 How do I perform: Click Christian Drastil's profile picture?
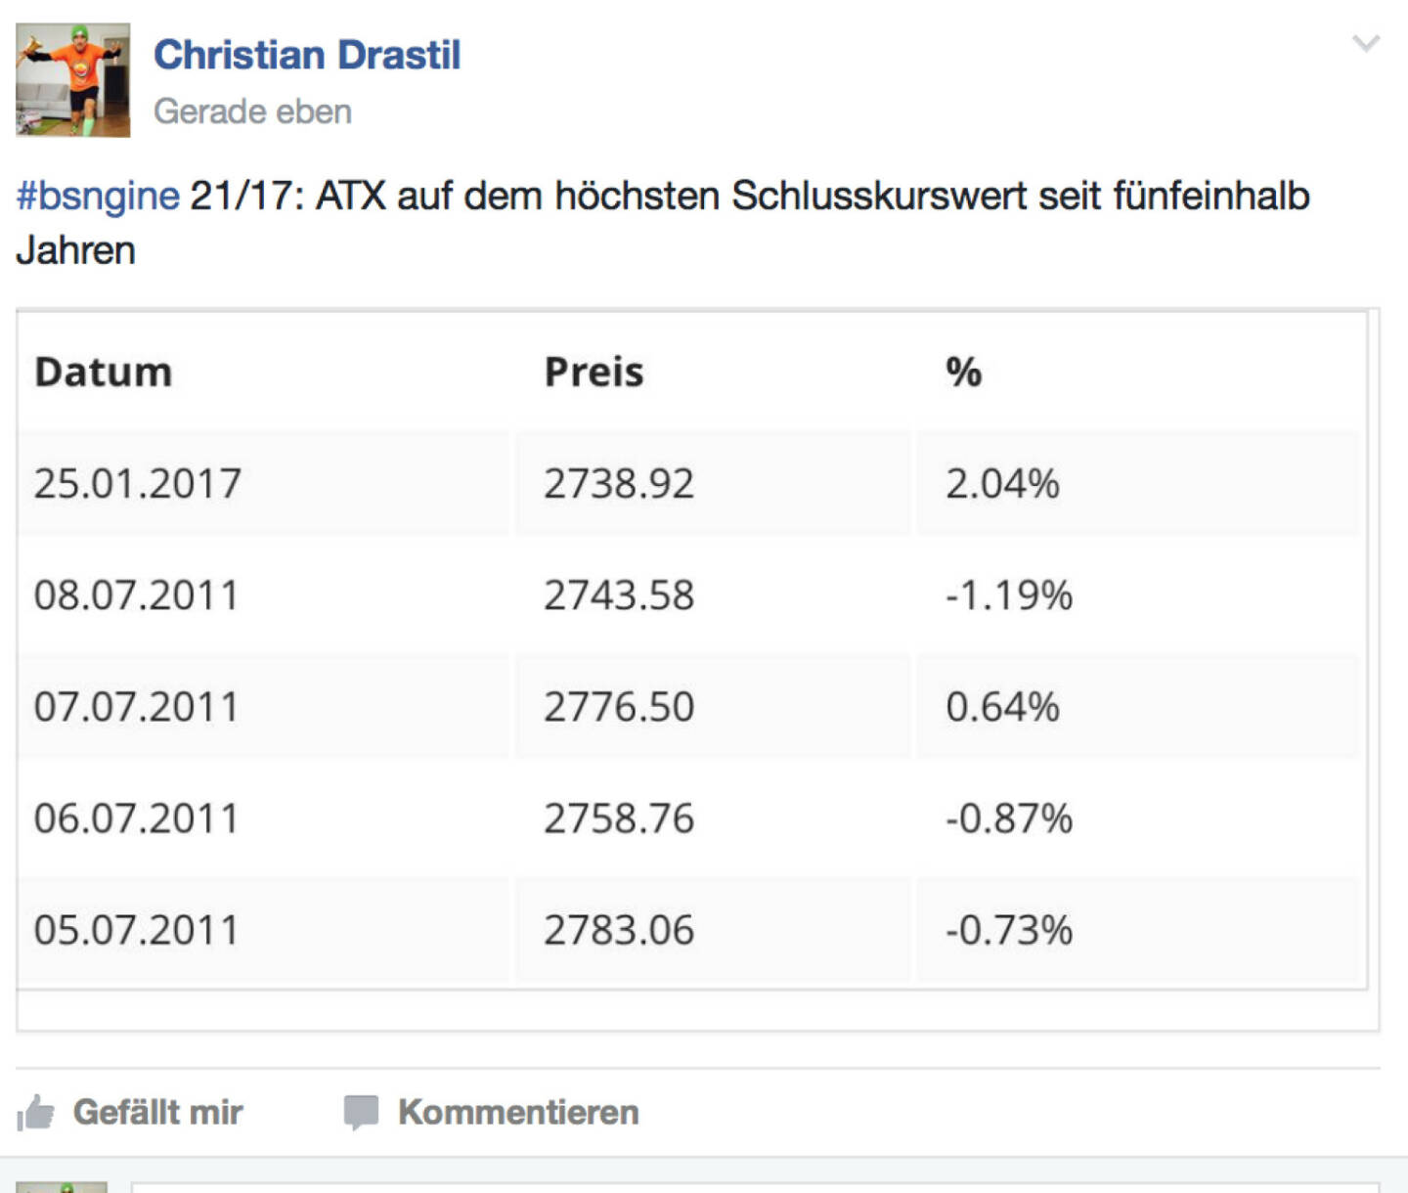pos(72,80)
